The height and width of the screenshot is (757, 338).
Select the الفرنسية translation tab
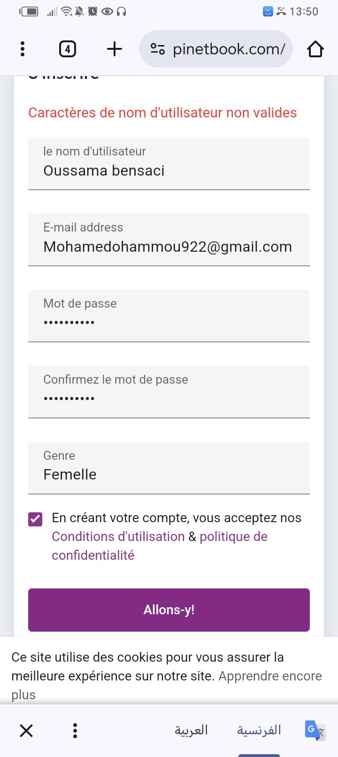(259, 730)
